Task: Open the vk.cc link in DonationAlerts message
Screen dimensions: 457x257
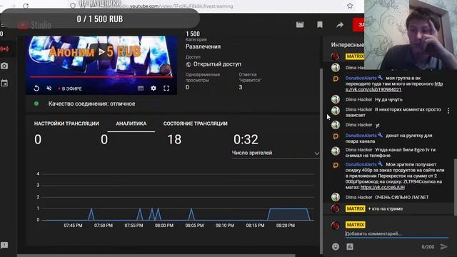Action: [x=383, y=187]
